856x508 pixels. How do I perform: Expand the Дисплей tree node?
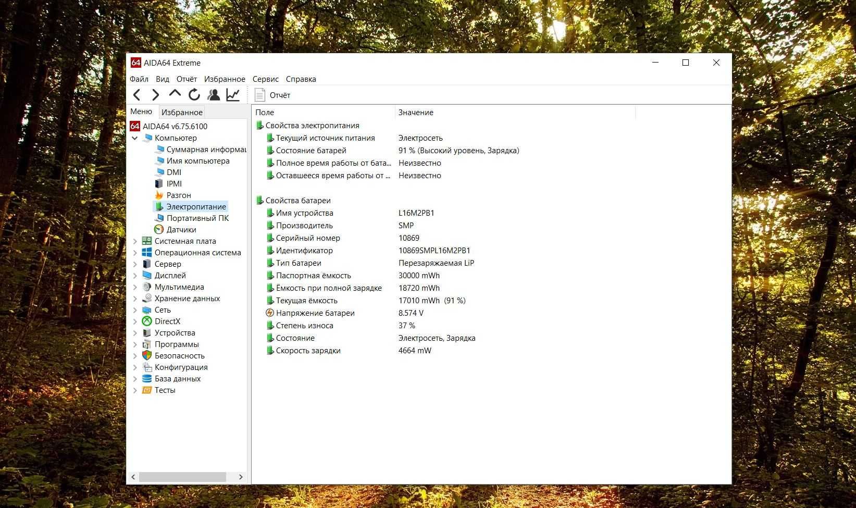coord(135,276)
